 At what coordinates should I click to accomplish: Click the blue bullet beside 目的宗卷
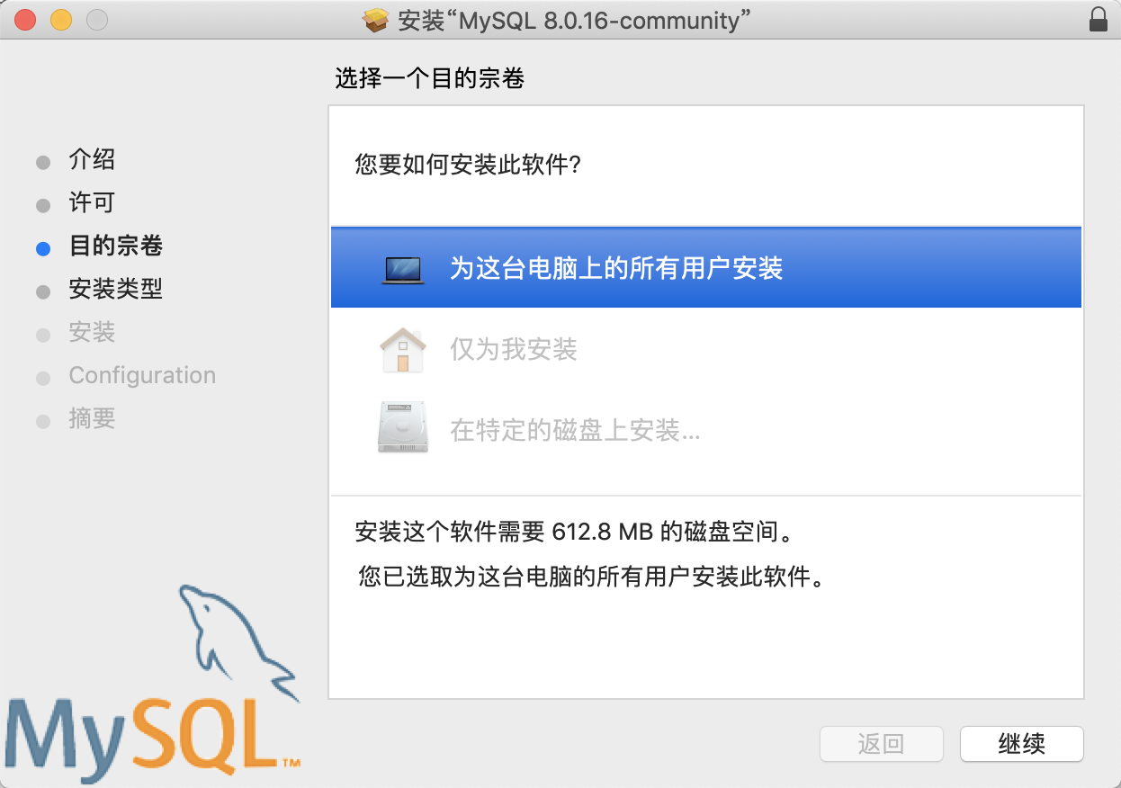(43, 249)
